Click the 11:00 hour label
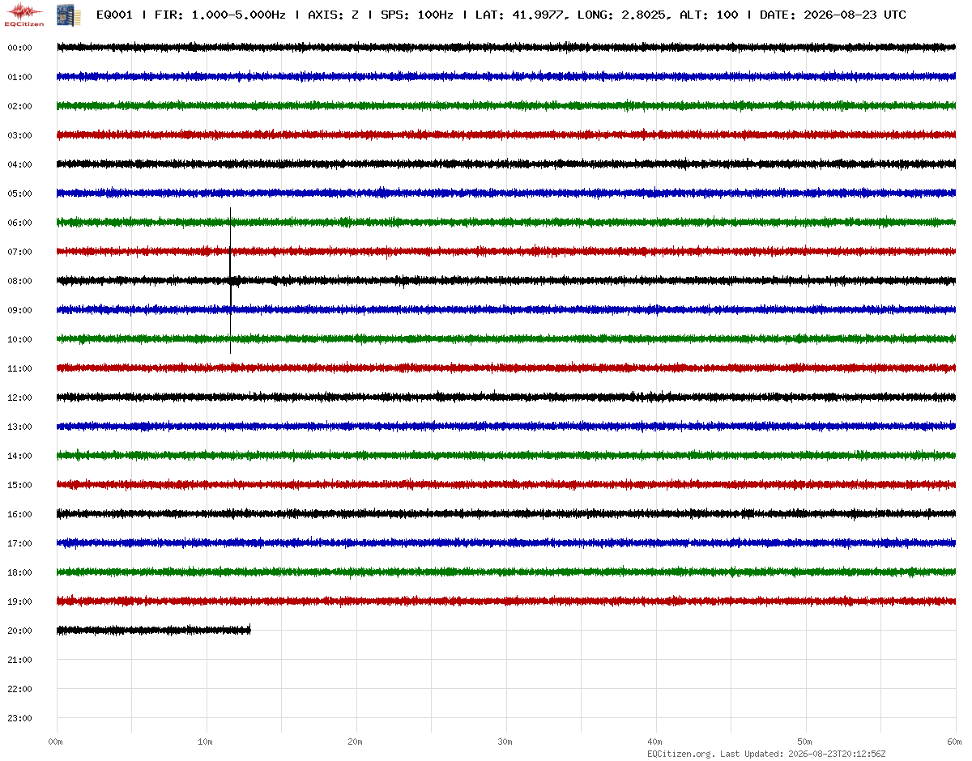 click(x=19, y=368)
